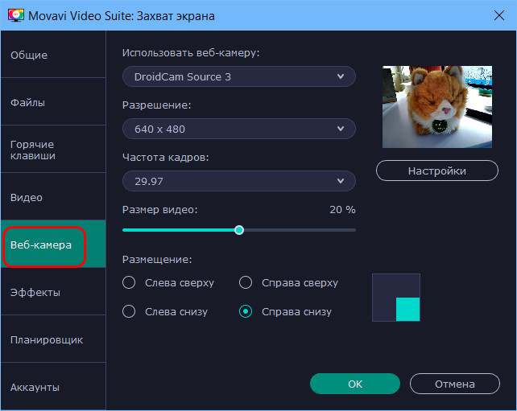Viewport: 517px width, 411px height.
Task: Open the 29.97 frame rate dropdown
Action: coord(239,181)
